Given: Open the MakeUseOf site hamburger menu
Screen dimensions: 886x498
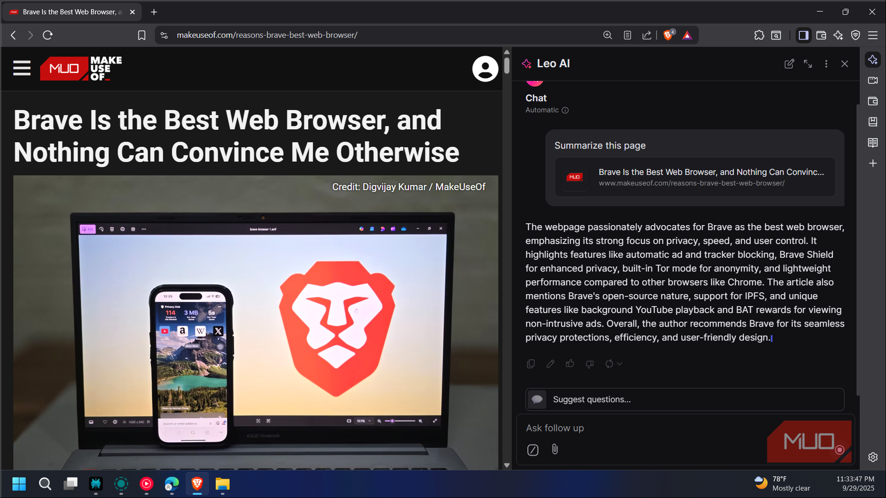Looking at the screenshot, I should pyautogui.click(x=22, y=68).
